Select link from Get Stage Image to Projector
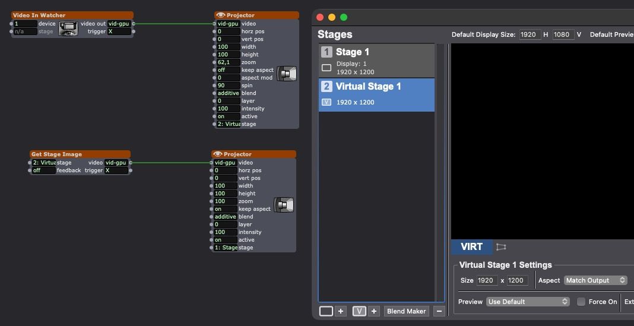 [171, 163]
